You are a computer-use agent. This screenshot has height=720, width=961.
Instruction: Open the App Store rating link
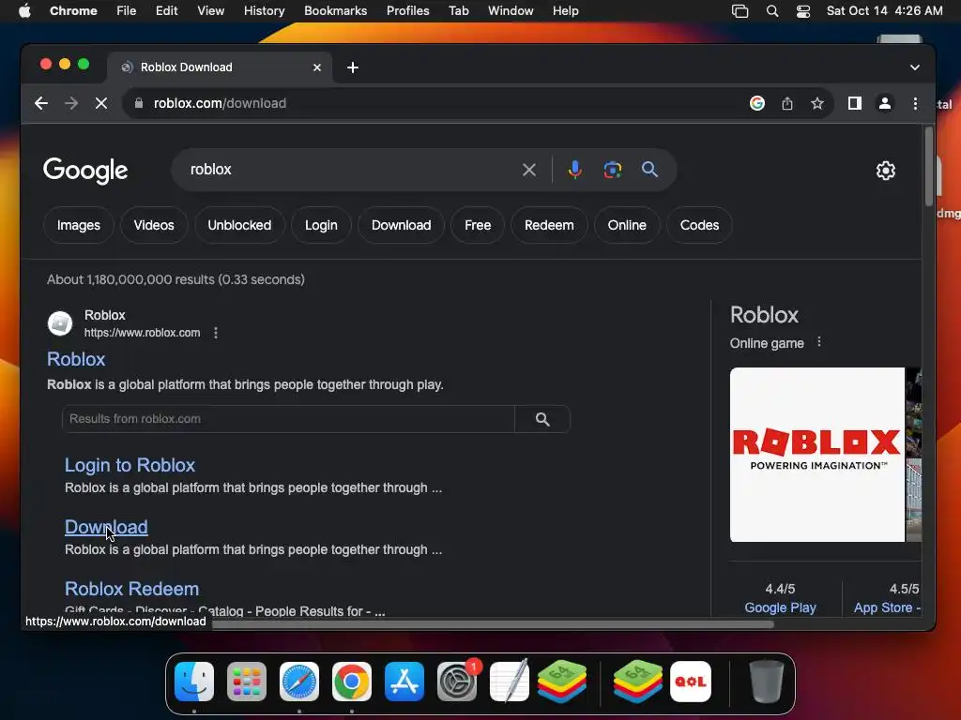887,607
